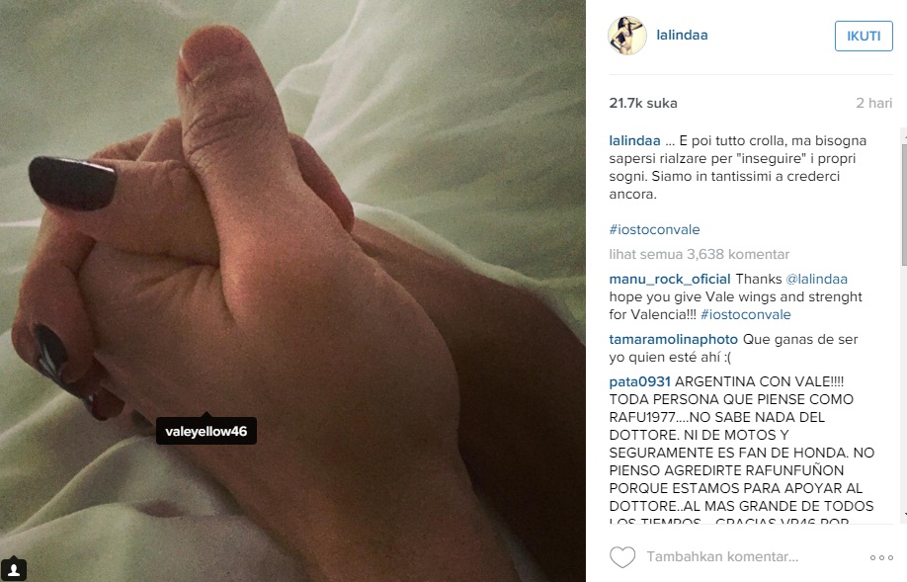Click the @lalindaa mention in the comment
Image resolution: width=907 pixels, height=582 pixels.
(x=816, y=280)
